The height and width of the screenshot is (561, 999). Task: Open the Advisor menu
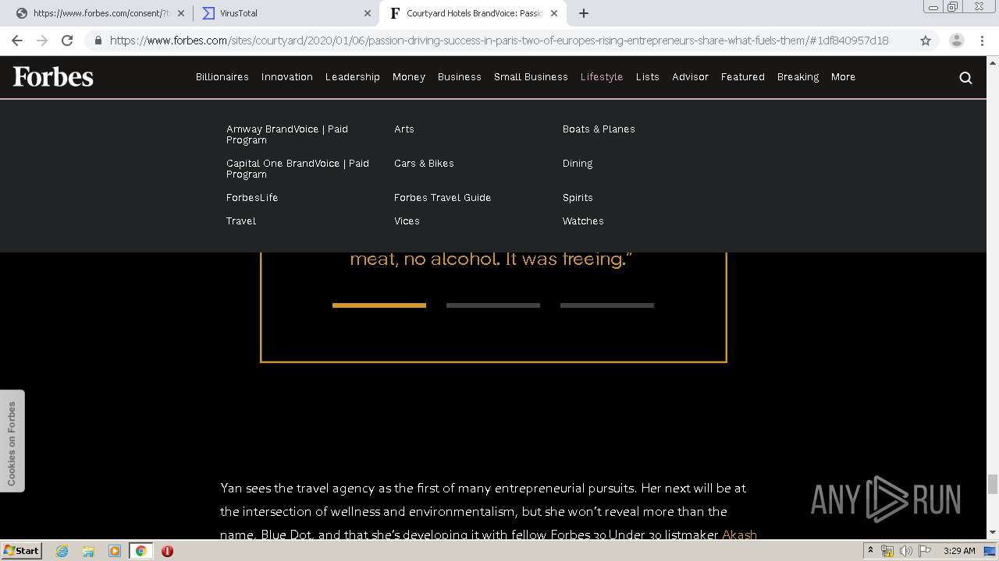[x=691, y=77]
